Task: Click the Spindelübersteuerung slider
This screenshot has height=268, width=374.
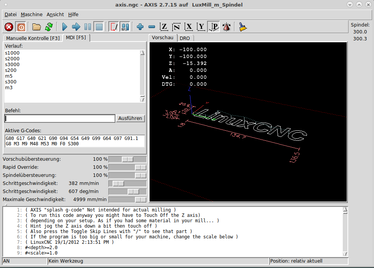Action: pos(127,175)
